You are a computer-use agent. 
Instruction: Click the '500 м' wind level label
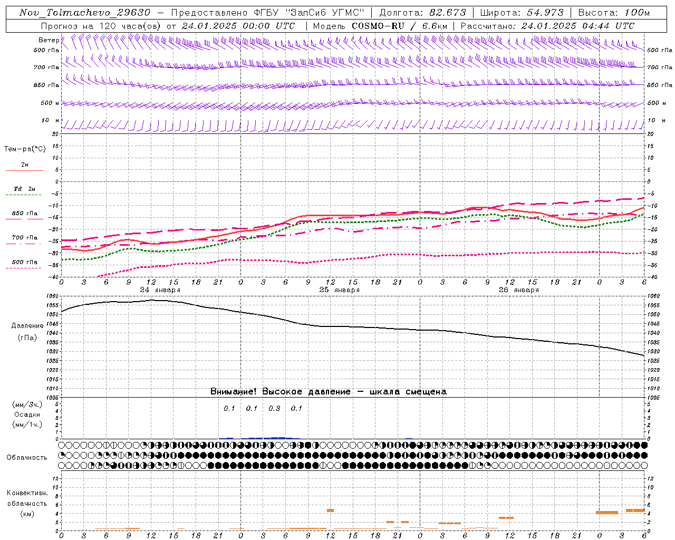[50, 103]
